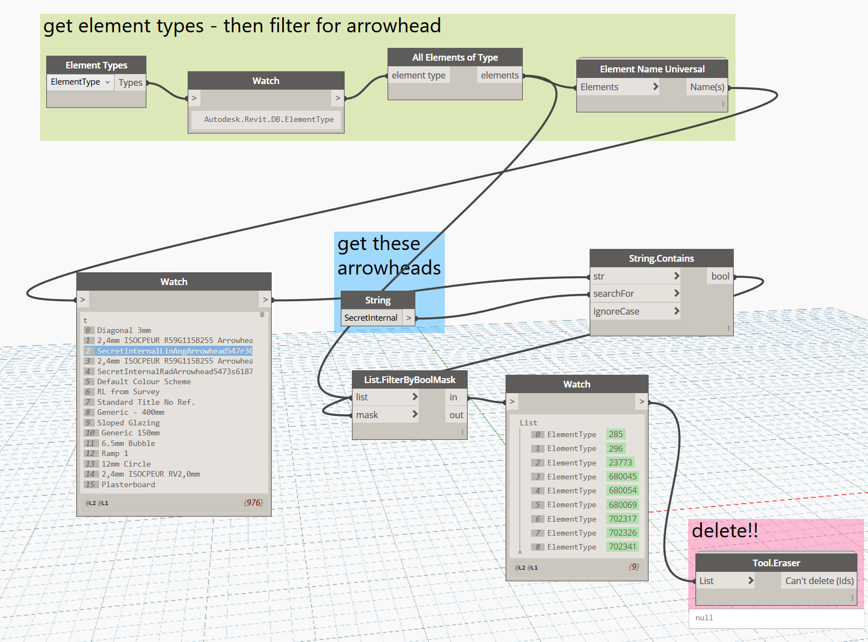Click input port of the large Watch node
This screenshot has width=868, height=642.
coord(83,300)
